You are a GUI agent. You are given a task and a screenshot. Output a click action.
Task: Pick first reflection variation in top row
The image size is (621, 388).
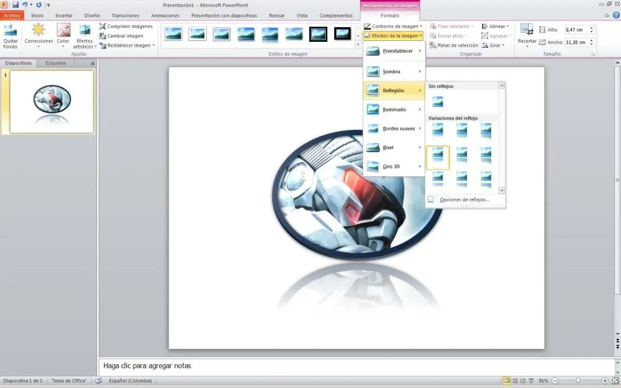[x=438, y=131]
